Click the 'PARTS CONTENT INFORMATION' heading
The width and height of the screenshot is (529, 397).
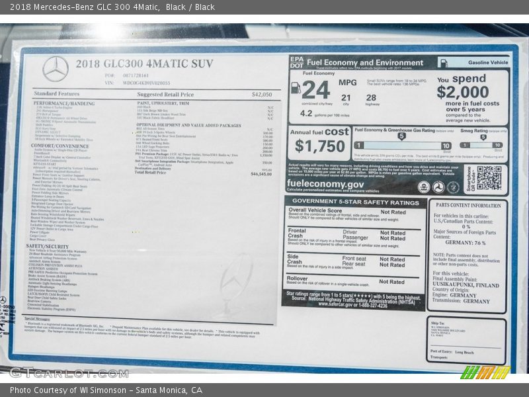coord(468,205)
